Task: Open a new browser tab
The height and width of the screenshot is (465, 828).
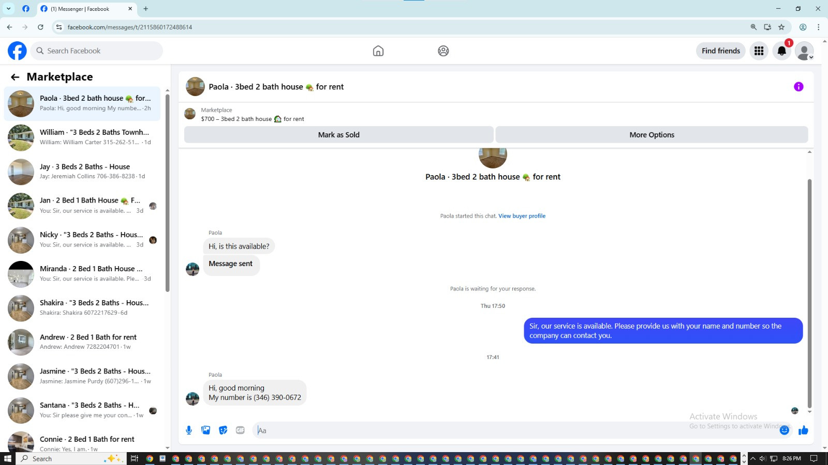Action: point(146,9)
